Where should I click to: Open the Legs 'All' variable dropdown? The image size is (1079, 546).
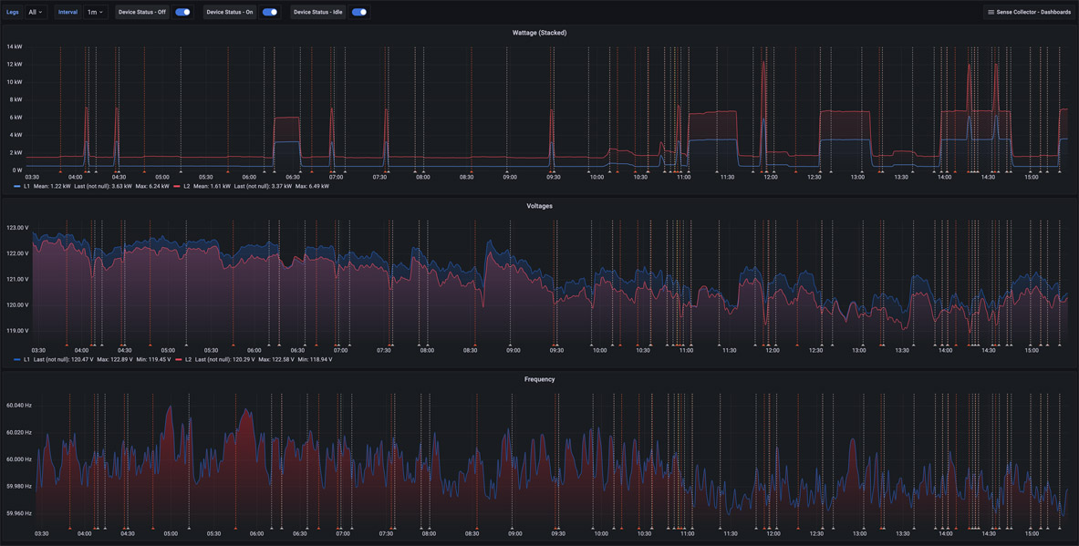pyautogui.click(x=36, y=12)
